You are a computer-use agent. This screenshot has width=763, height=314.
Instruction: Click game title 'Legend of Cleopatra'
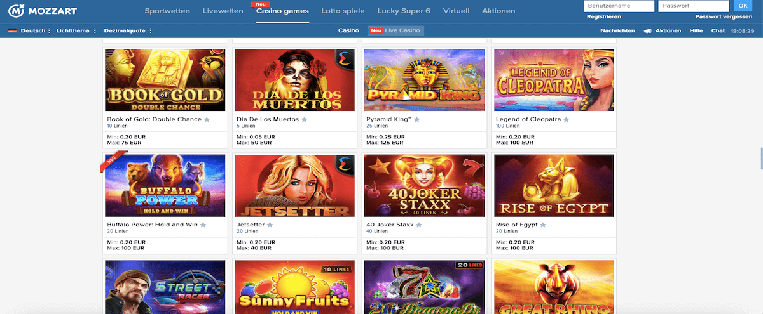click(528, 119)
